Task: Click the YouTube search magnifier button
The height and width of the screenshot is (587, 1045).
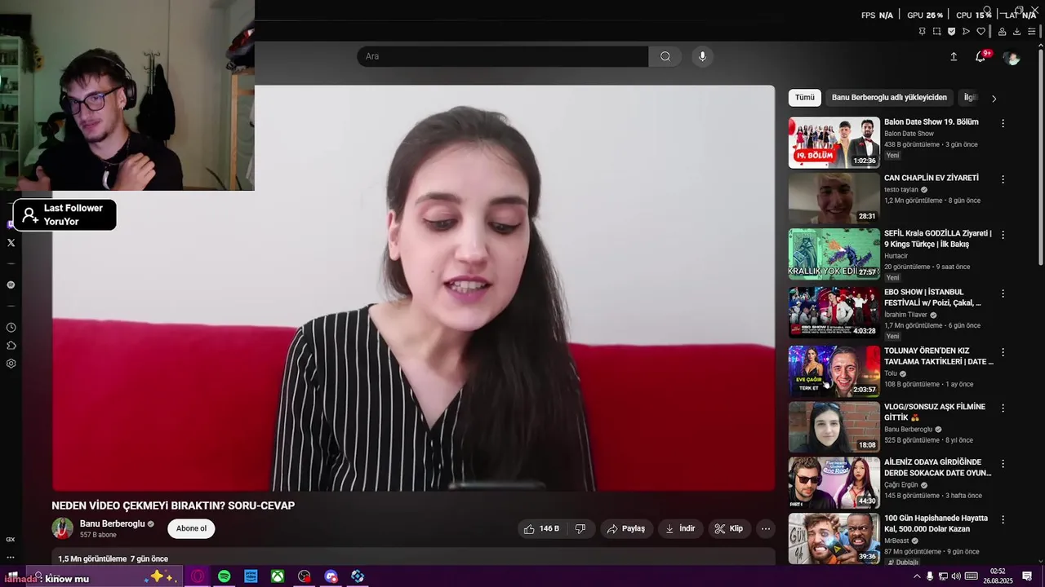Action: [x=665, y=56]
